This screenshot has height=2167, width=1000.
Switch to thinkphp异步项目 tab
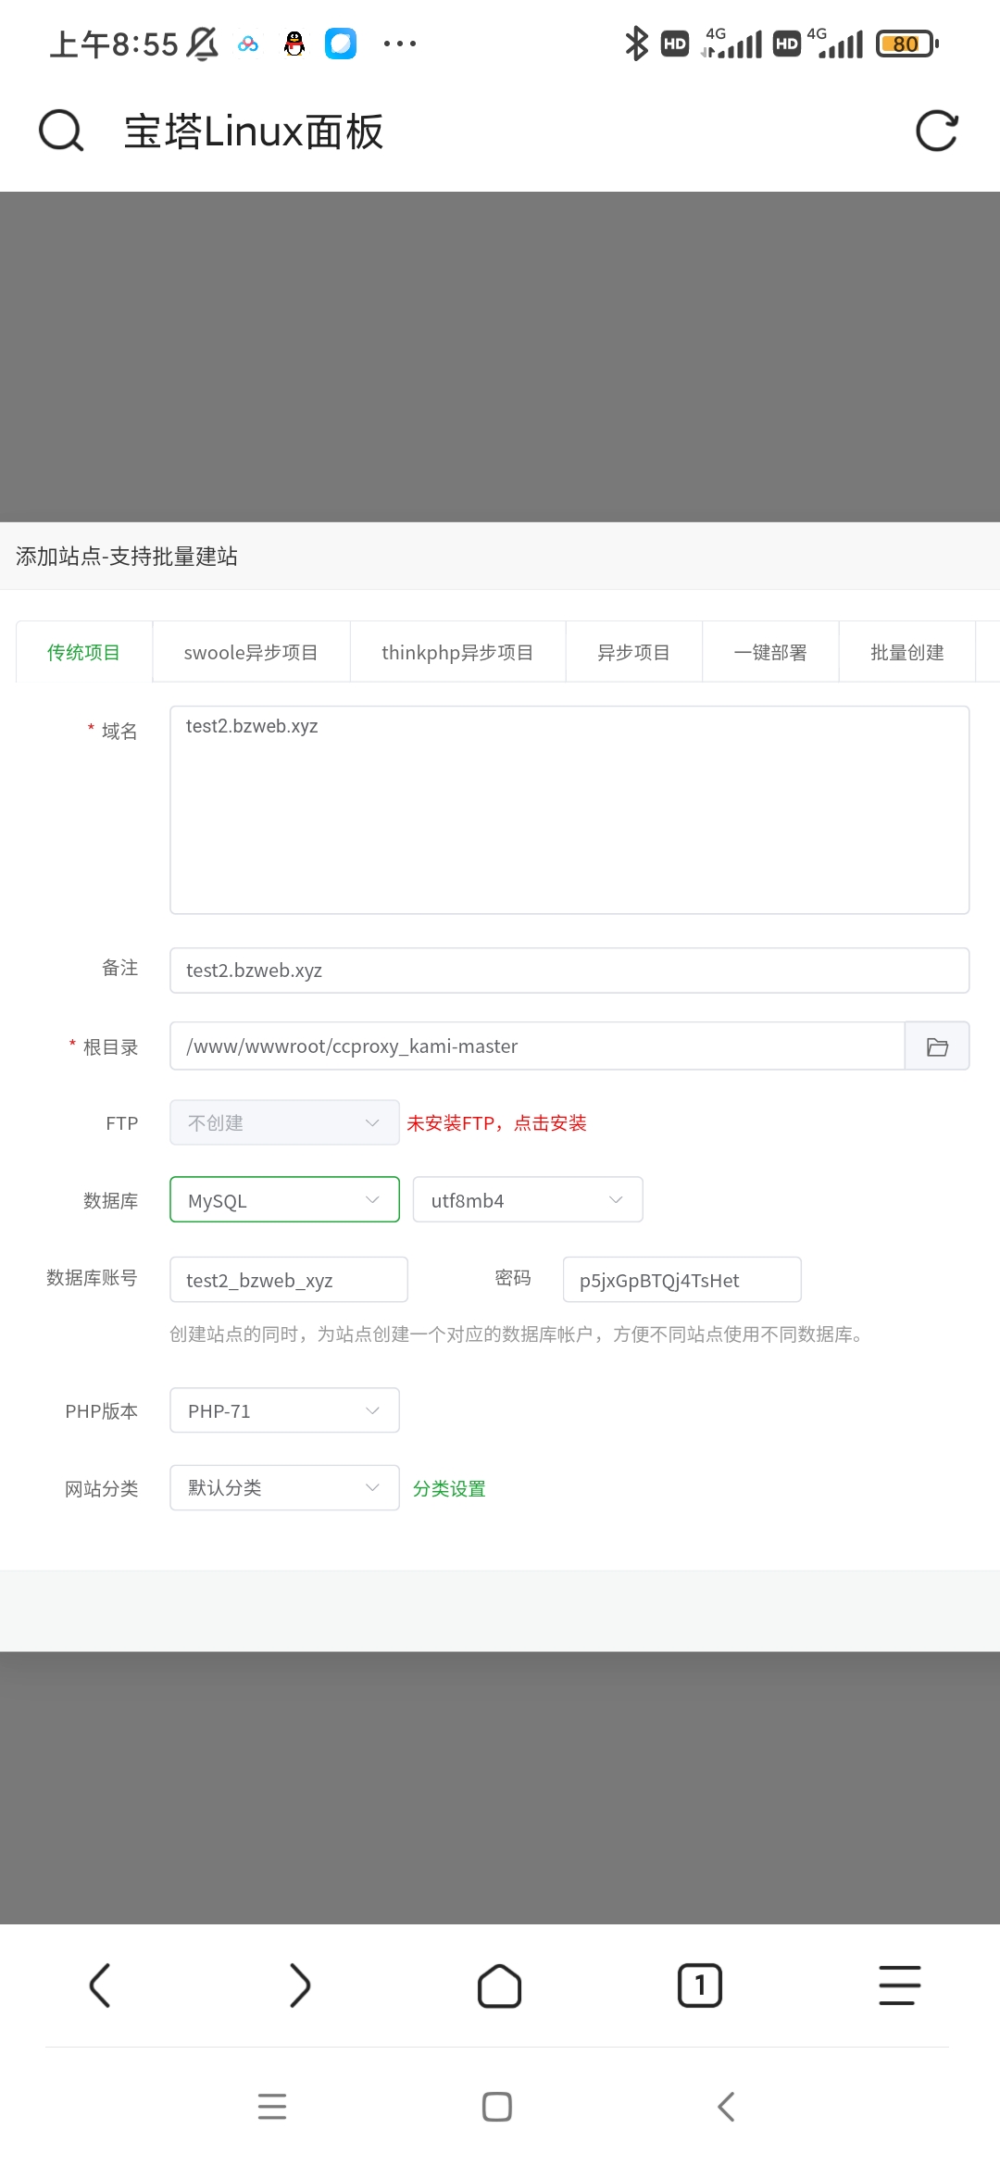457,652
